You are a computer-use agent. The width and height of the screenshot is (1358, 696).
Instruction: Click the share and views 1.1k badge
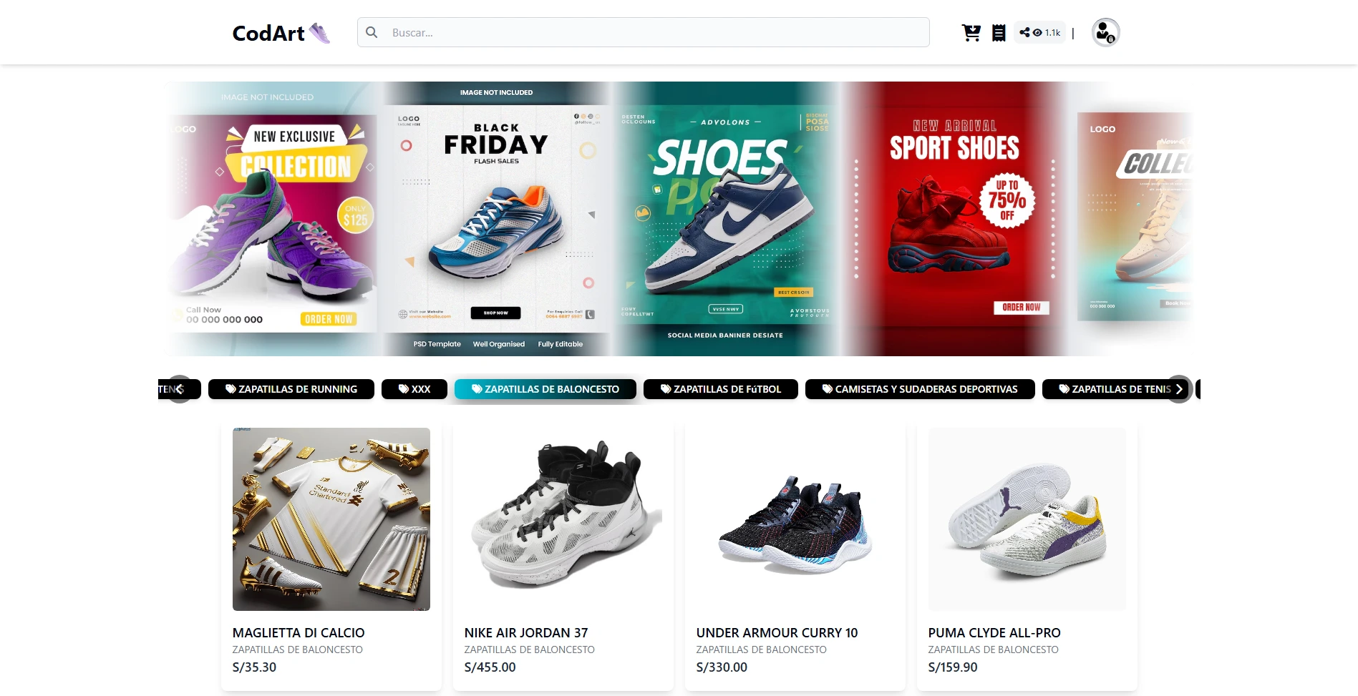tap(1039, 33)
